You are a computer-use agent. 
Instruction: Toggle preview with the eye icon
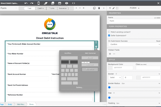tap(66, 3)
